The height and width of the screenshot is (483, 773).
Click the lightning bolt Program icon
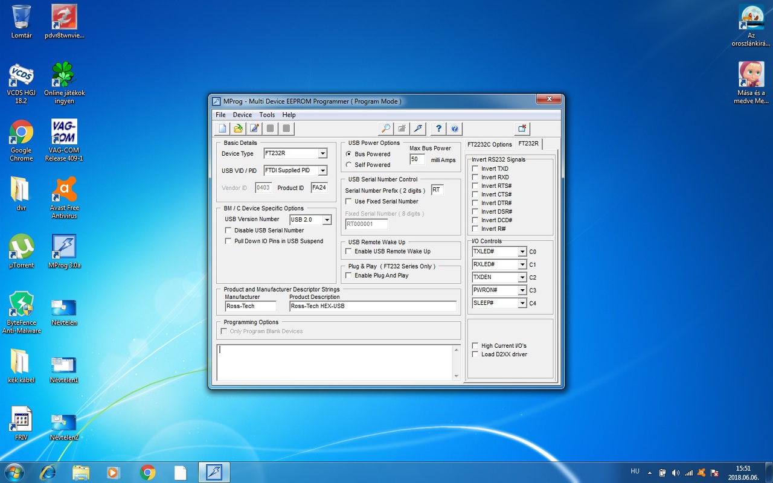tap(418, 129)
